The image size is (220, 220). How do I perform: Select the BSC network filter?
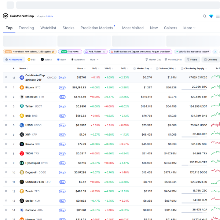point(32,60)
